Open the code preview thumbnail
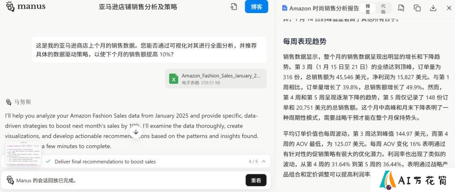The height and width of the screenshot is (192, 455). coord(23,153)
